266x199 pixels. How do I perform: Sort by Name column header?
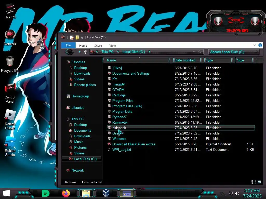[137, 60]
